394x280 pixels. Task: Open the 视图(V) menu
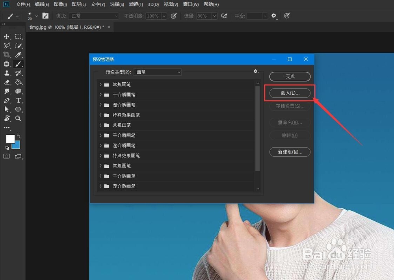(x=171, y=4)
